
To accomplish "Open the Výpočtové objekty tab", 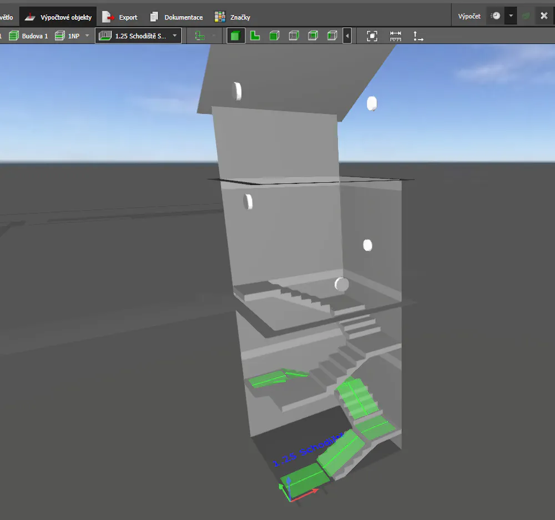I will coord(58,17).
